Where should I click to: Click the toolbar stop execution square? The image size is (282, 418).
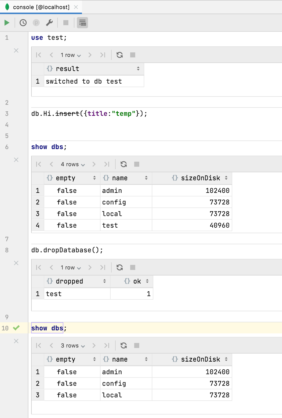pyautogui.click(x=66, y=23)
